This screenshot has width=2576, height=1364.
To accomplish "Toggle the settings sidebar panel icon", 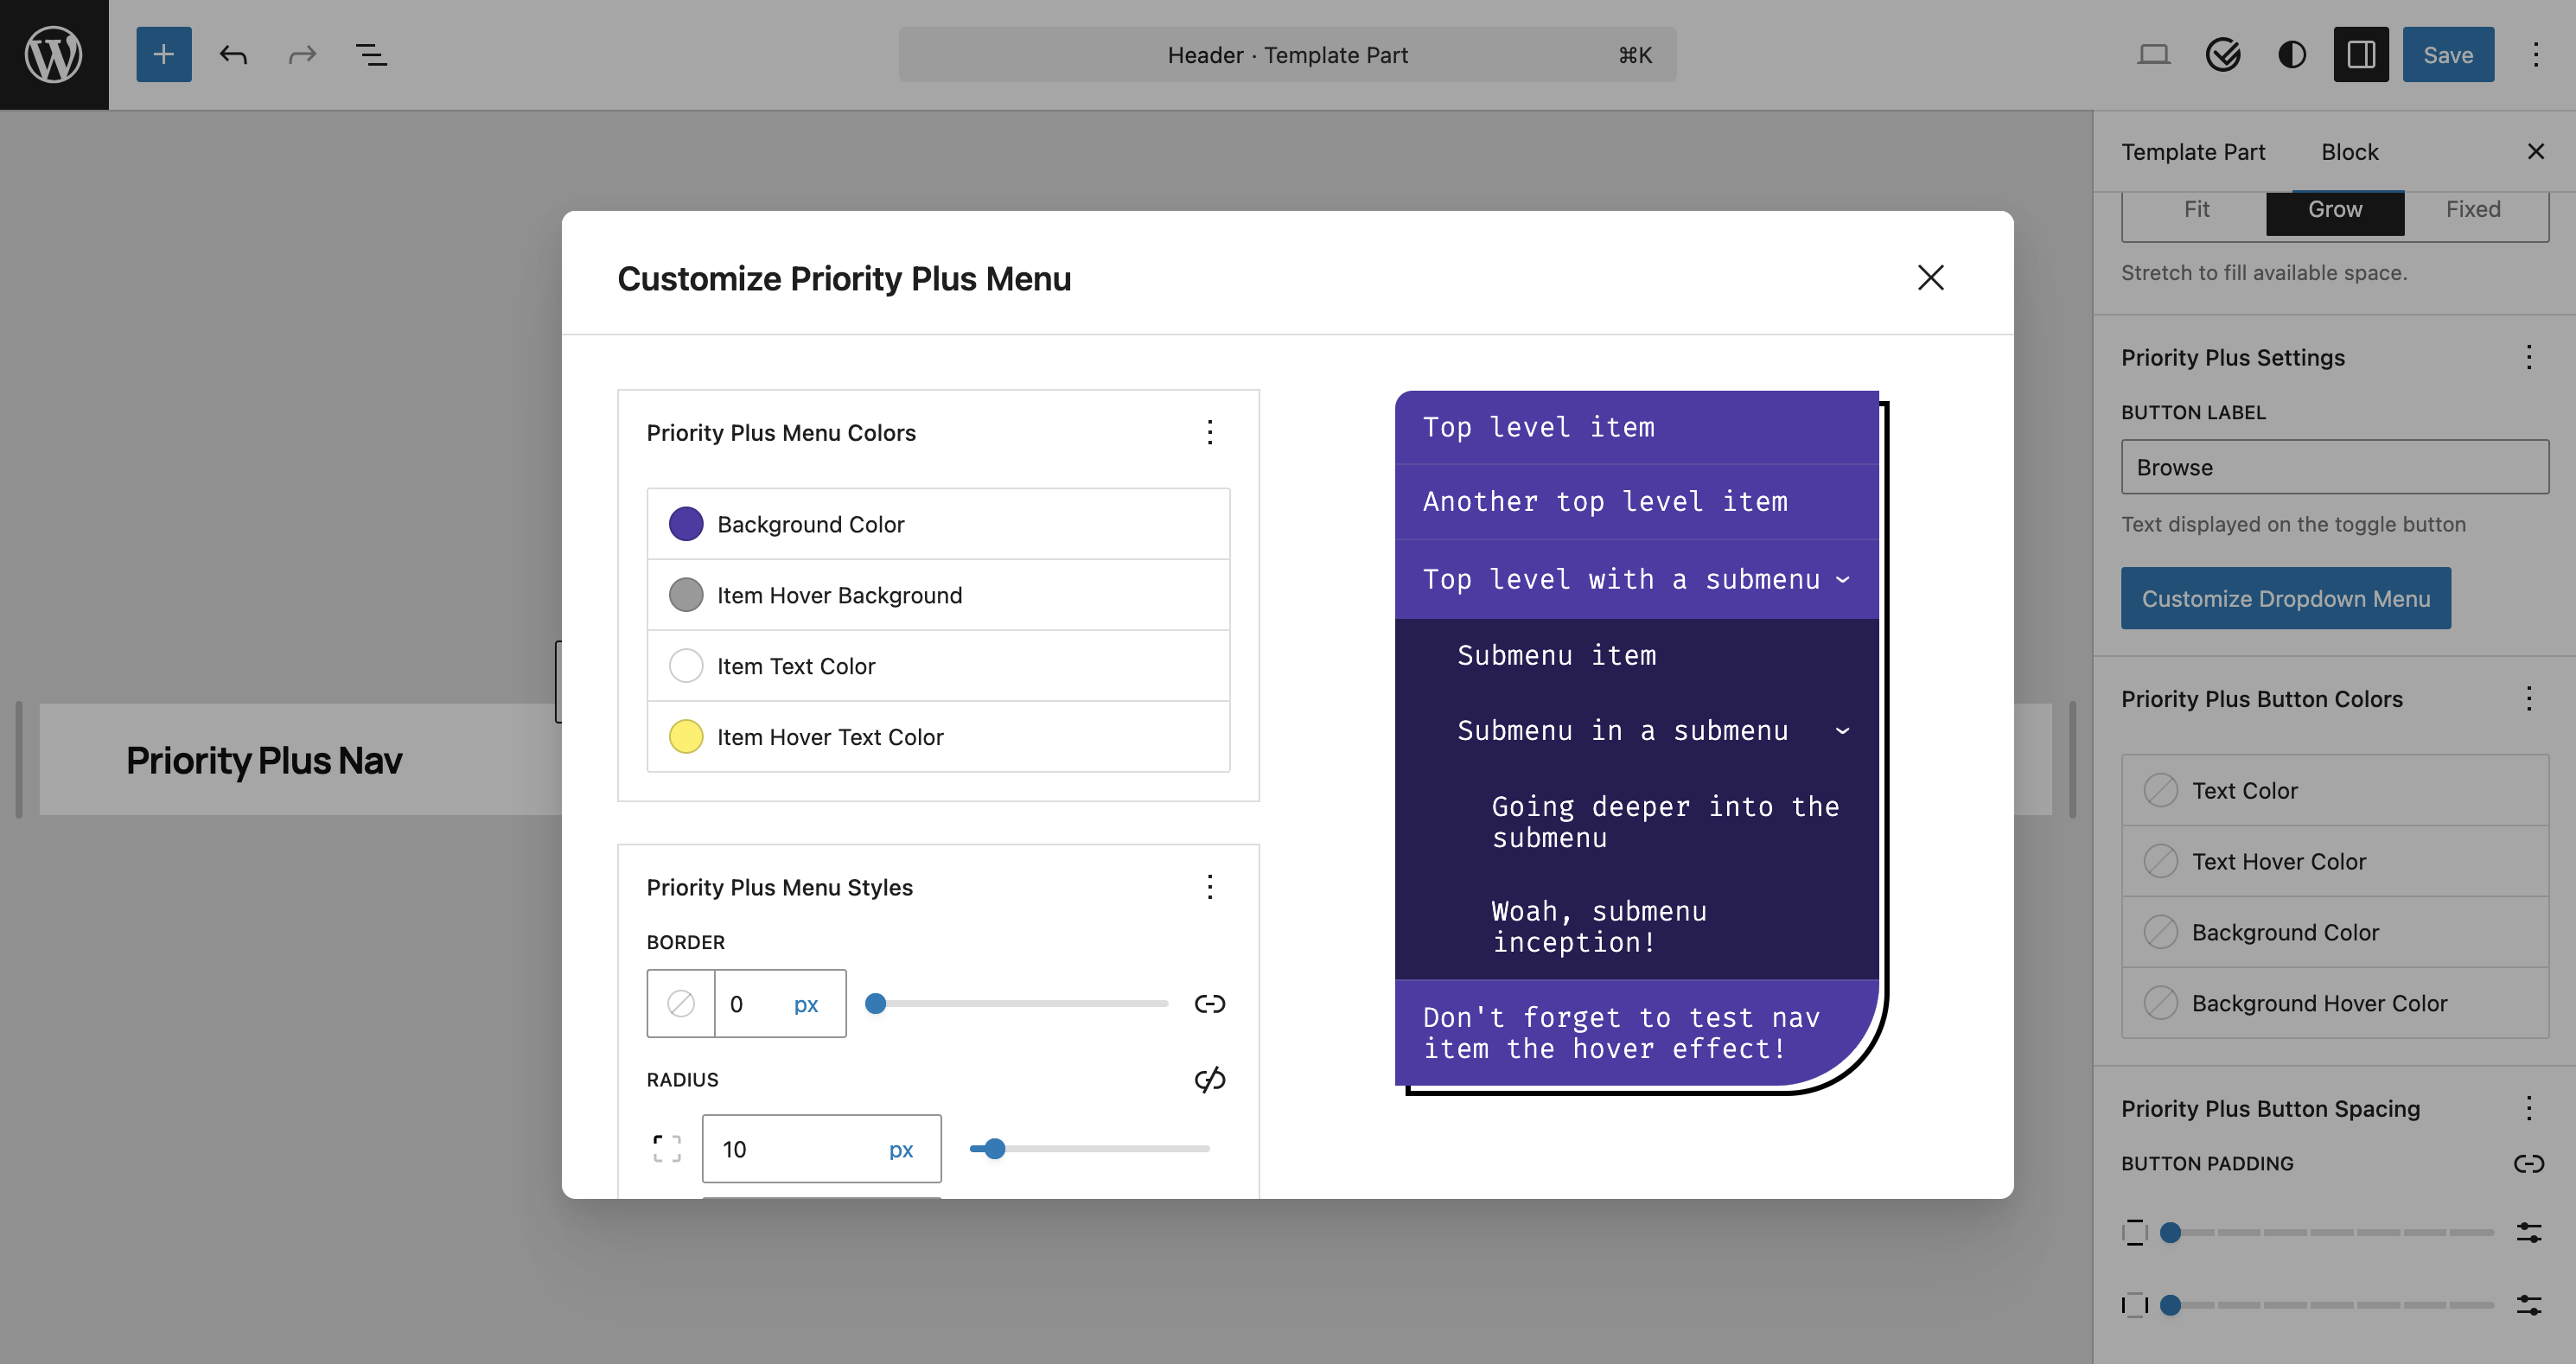I will (2361, 54).
